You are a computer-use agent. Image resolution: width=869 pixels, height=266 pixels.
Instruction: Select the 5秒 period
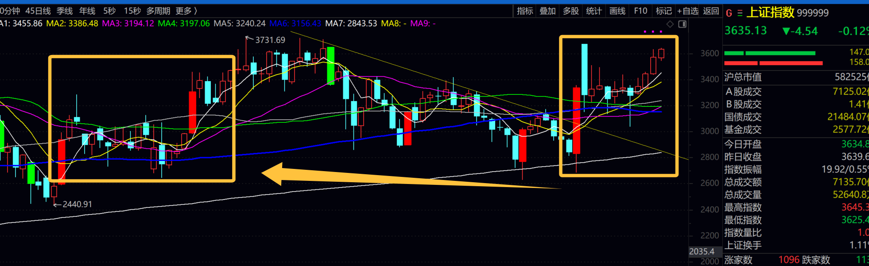[x=109, y=11]
